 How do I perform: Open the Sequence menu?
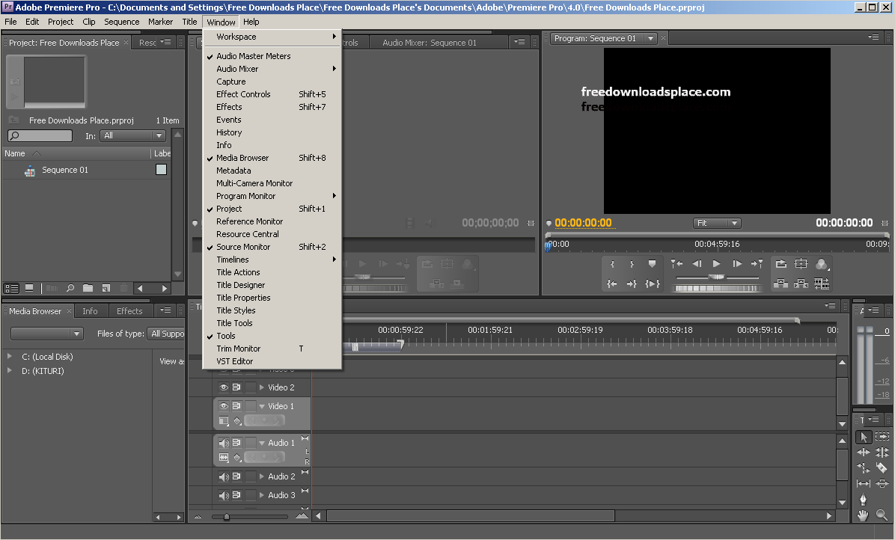tap(121, 22)
